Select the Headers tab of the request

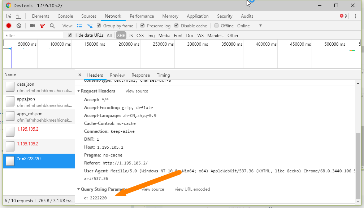pos(95,75)
